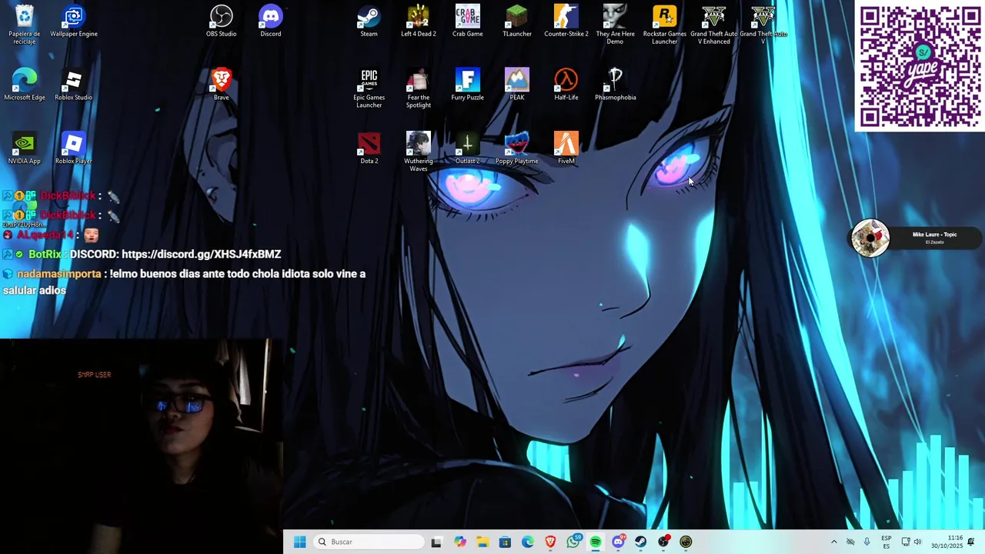Select the OBS Studio desktop icon
The image size is (985, 554).
click(222, 21)
